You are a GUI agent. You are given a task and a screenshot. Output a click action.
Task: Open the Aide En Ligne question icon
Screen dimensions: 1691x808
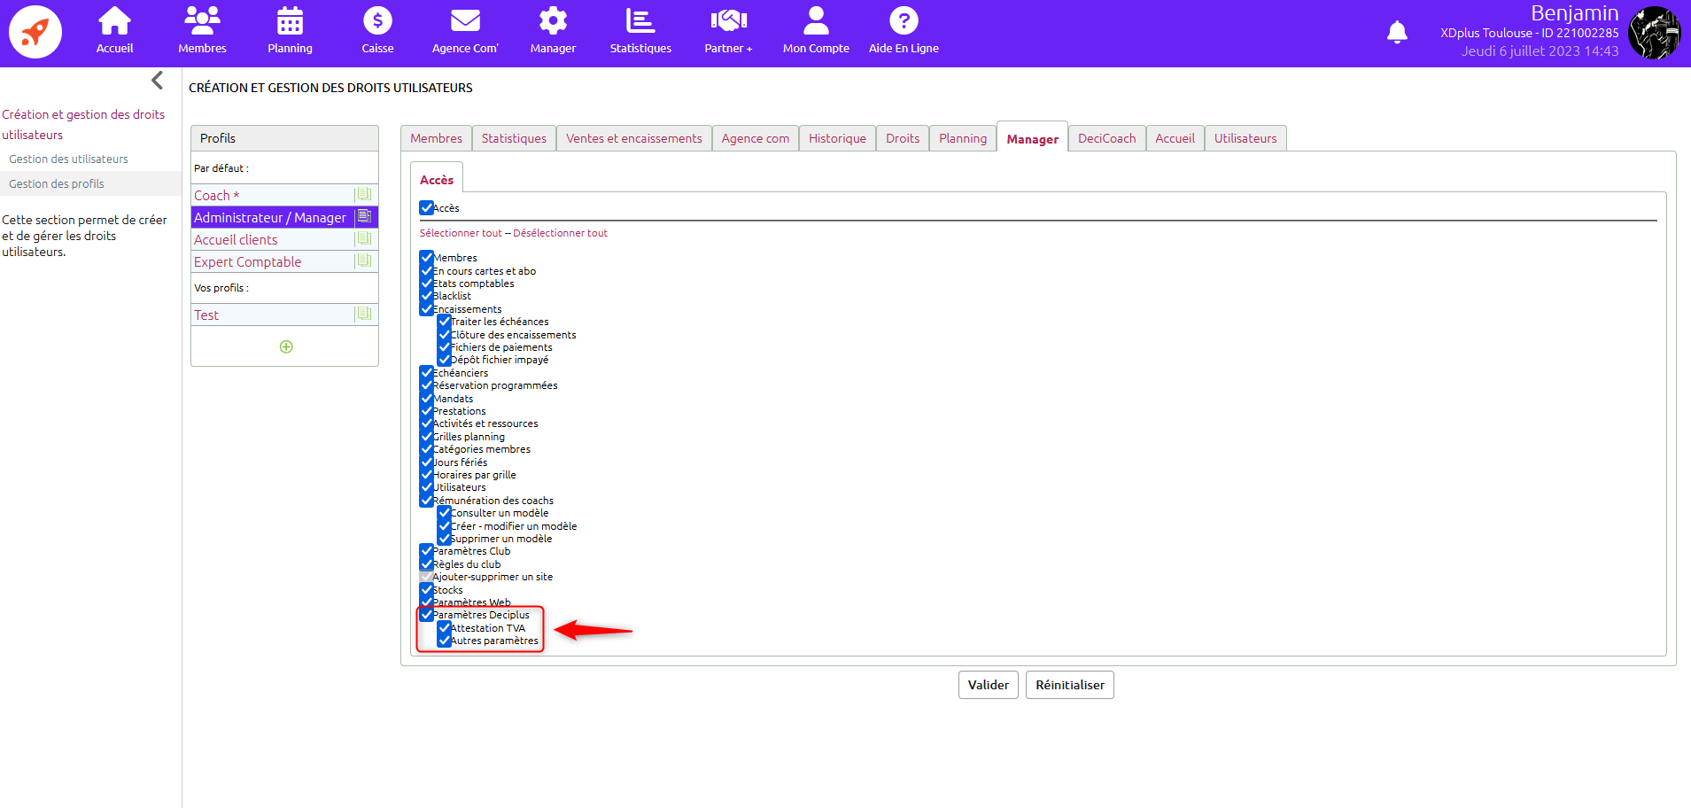pos(904,21)
